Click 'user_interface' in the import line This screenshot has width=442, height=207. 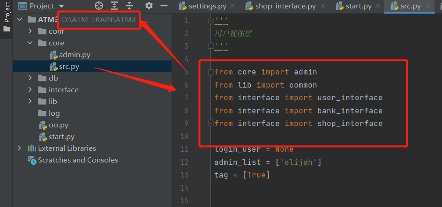point(350,98)
